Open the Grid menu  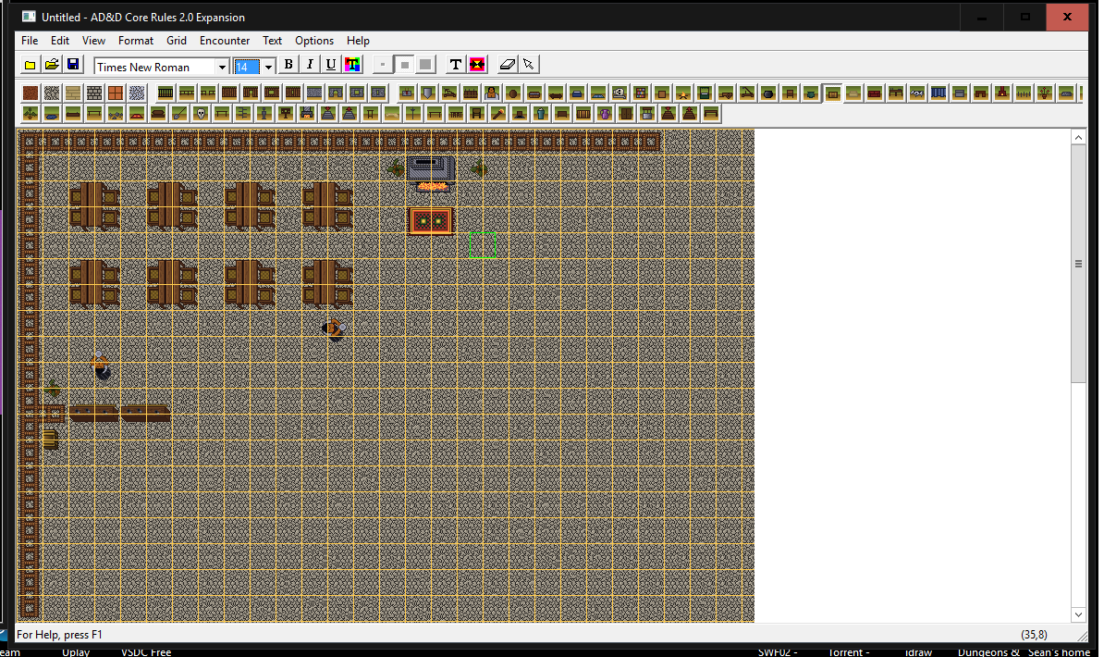point(177,41)
